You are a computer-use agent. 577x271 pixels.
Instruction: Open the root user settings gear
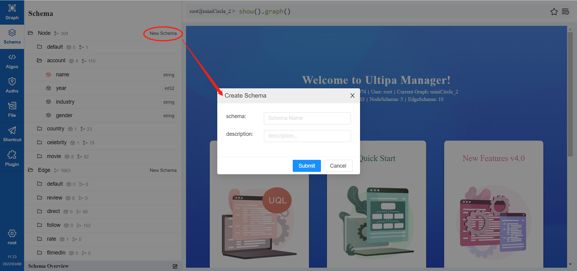tap(12, 233)
